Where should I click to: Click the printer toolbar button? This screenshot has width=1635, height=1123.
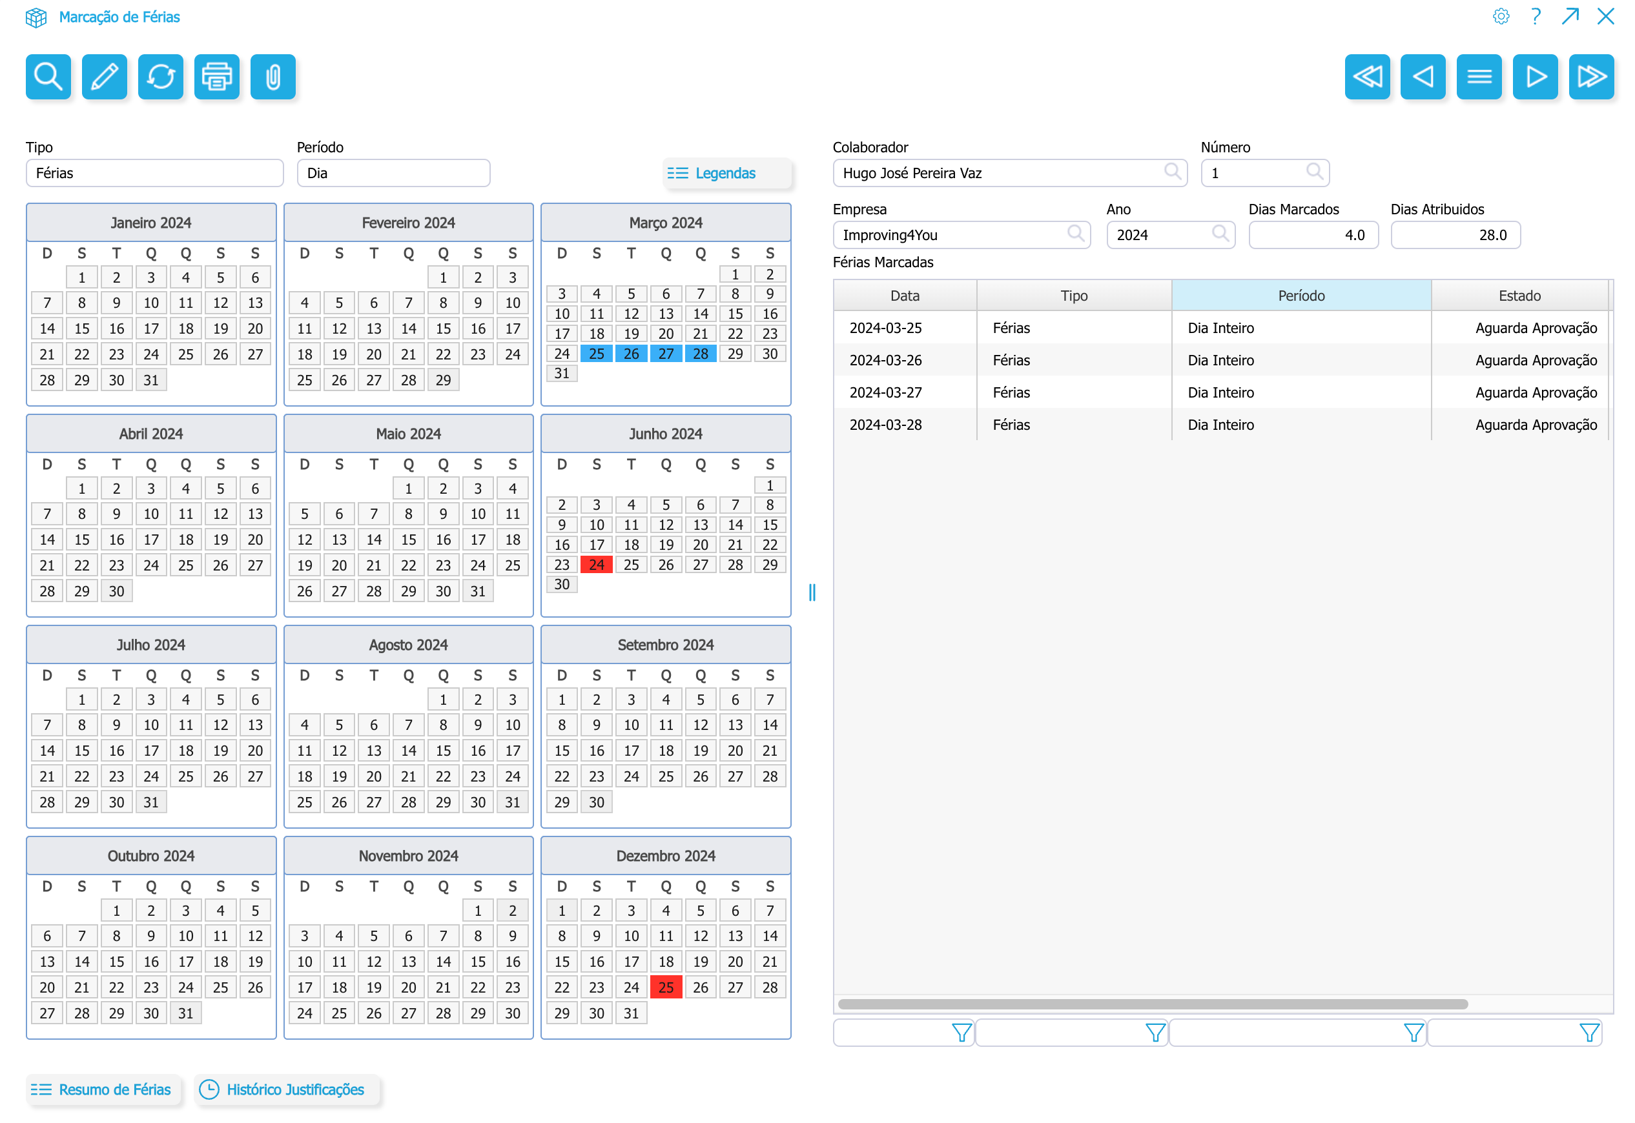click(x=217, y=76)
